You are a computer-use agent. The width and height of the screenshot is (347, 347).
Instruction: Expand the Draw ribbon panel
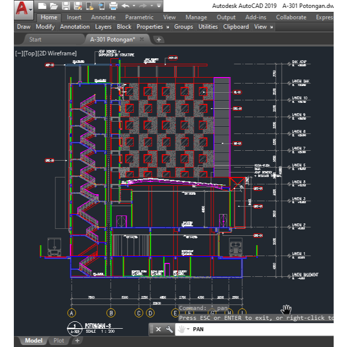coord(24,27)
